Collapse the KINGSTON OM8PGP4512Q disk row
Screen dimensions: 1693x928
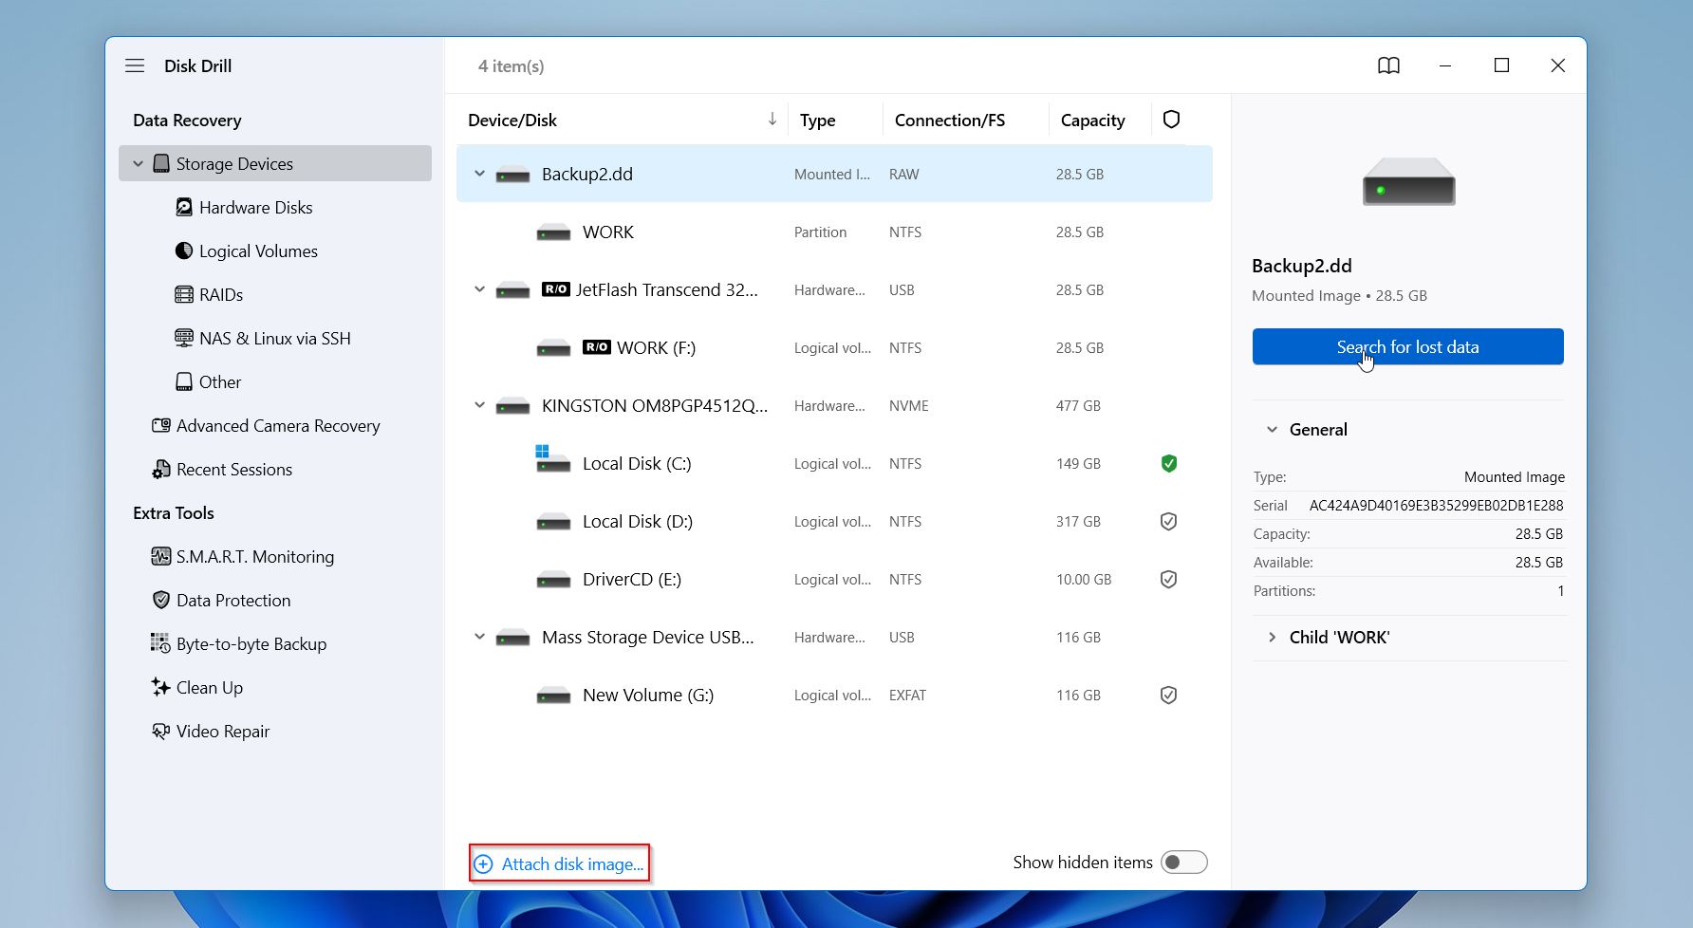(x=479, y=405)
